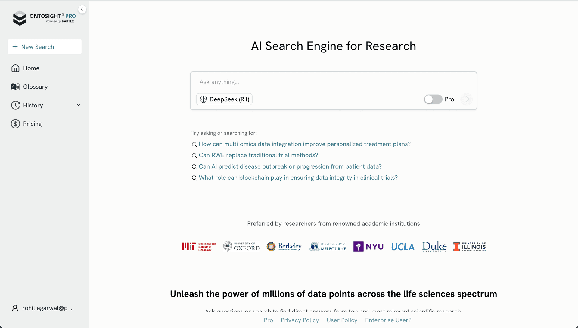Click the submit arrow in the search bar

pyautogui.click(x=466, y=99)
